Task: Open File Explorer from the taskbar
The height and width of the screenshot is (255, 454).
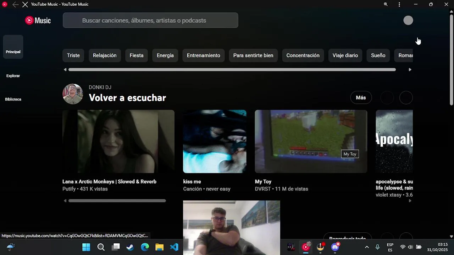Action: point(160,247)
